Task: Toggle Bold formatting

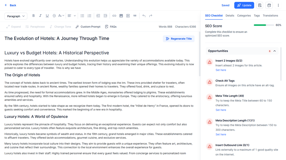Action: pos(33,15)
